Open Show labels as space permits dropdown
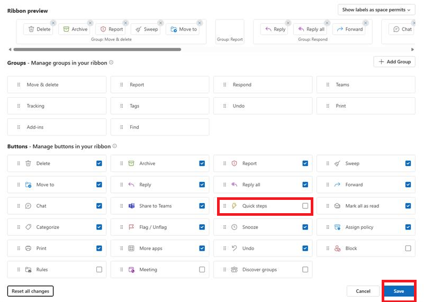The height and width of the screenshot is (302, 424). (x=376, y=10)
